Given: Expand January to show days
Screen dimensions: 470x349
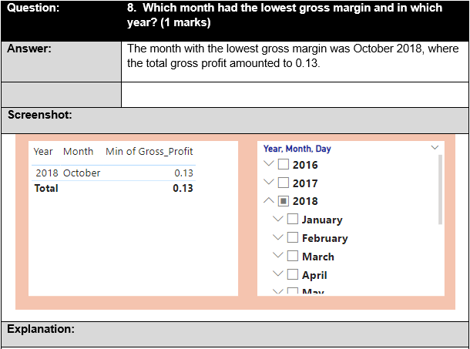Looking at the screenshot, I should [x=279, y=220].
